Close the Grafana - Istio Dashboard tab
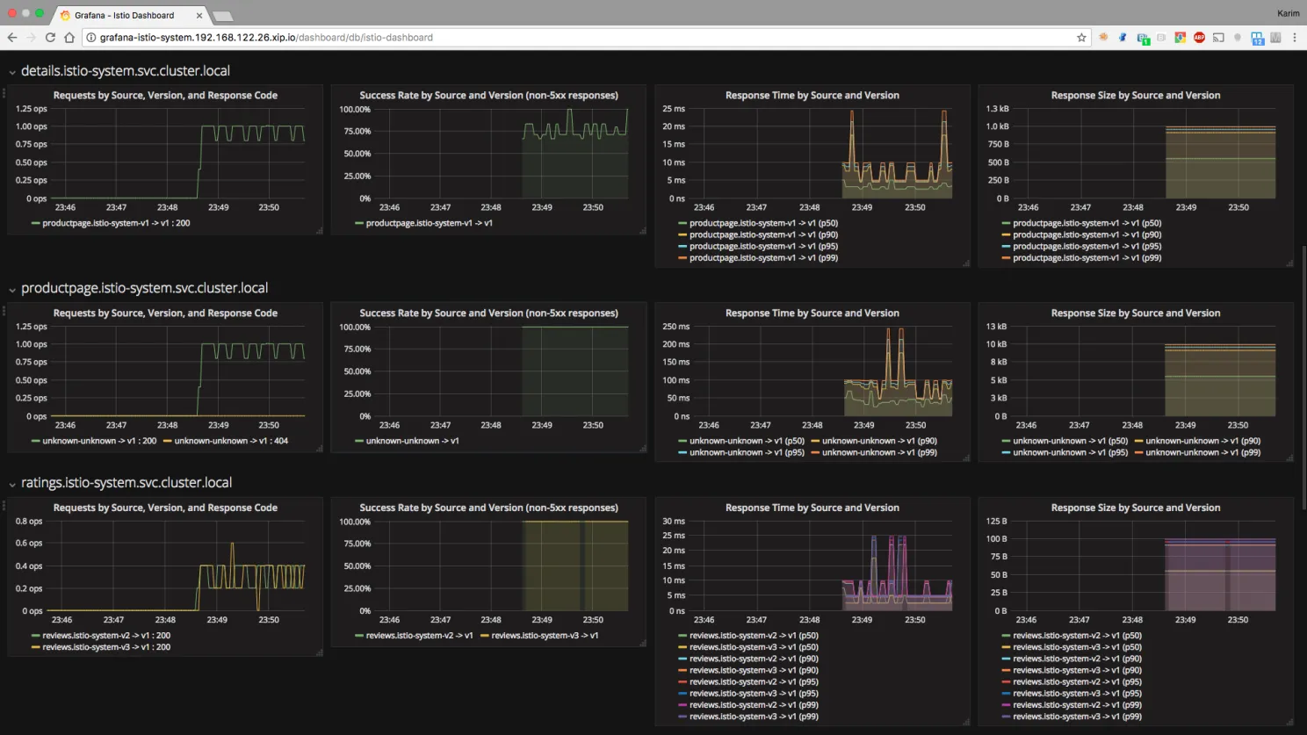This screenshot has width=1307, height=735. [199, 16]
